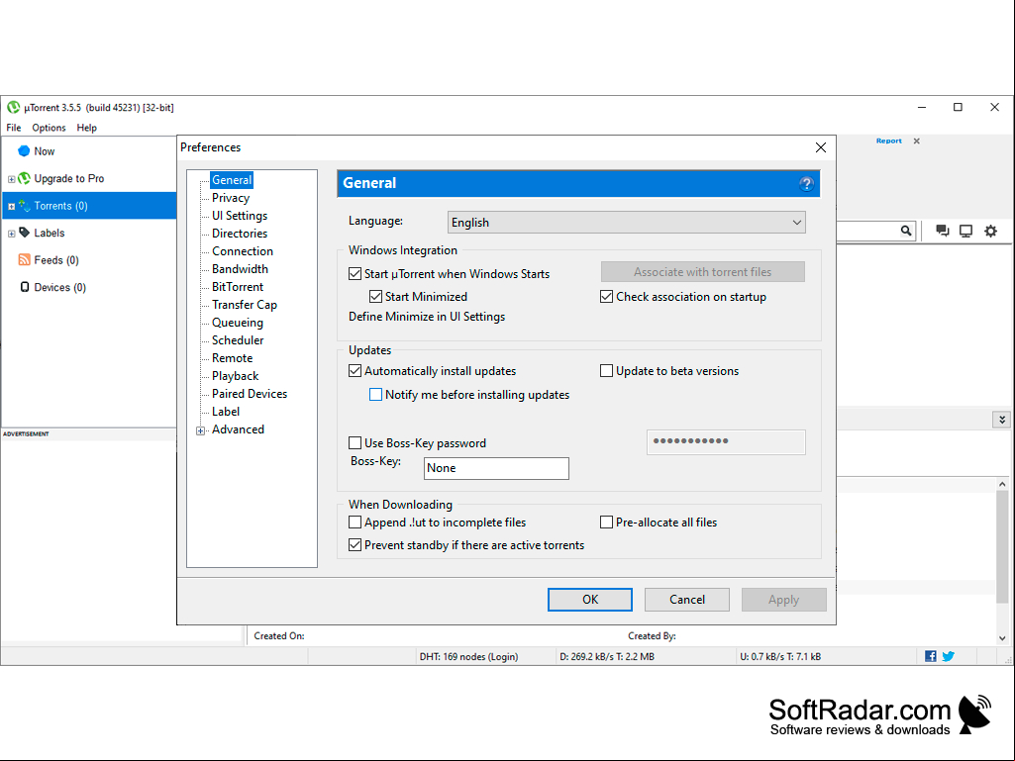Click the Facebook icon in status bar
The image size is (1015, 761).
pyautogui.click(x=930, y=656)
